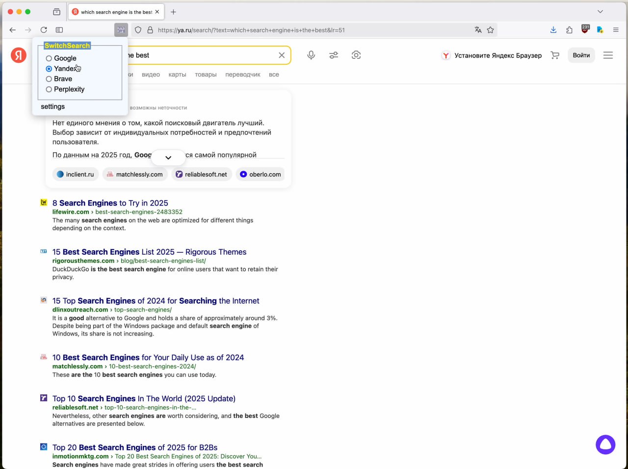Open a new tab with plus
Screen dimensions: 628x469
pos(173,12)
